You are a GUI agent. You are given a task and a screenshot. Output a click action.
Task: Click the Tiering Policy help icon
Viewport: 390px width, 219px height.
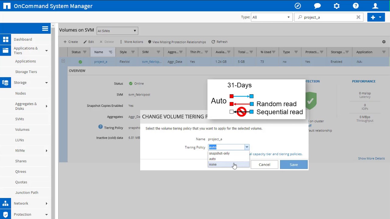(x=100, y=127)
